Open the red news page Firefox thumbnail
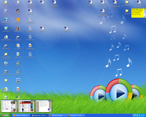This screenshot has height=117, width=146. tap(26, 106)
